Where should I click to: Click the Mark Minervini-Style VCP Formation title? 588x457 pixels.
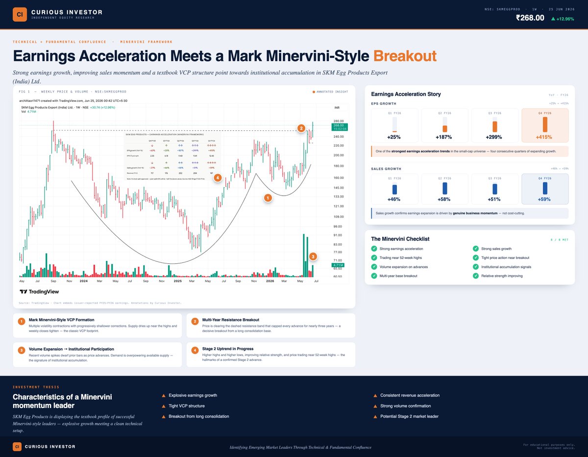pyautogui.click(x=61, y=320)
